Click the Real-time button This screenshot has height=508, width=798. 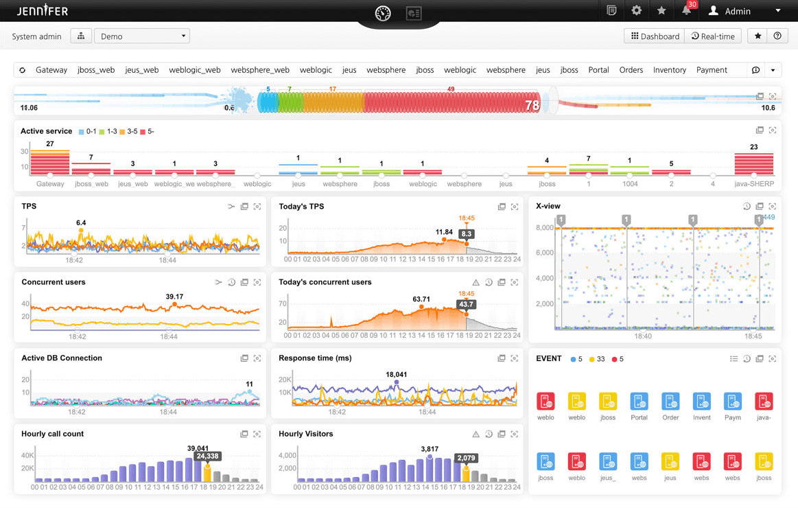tap(713, 36)
